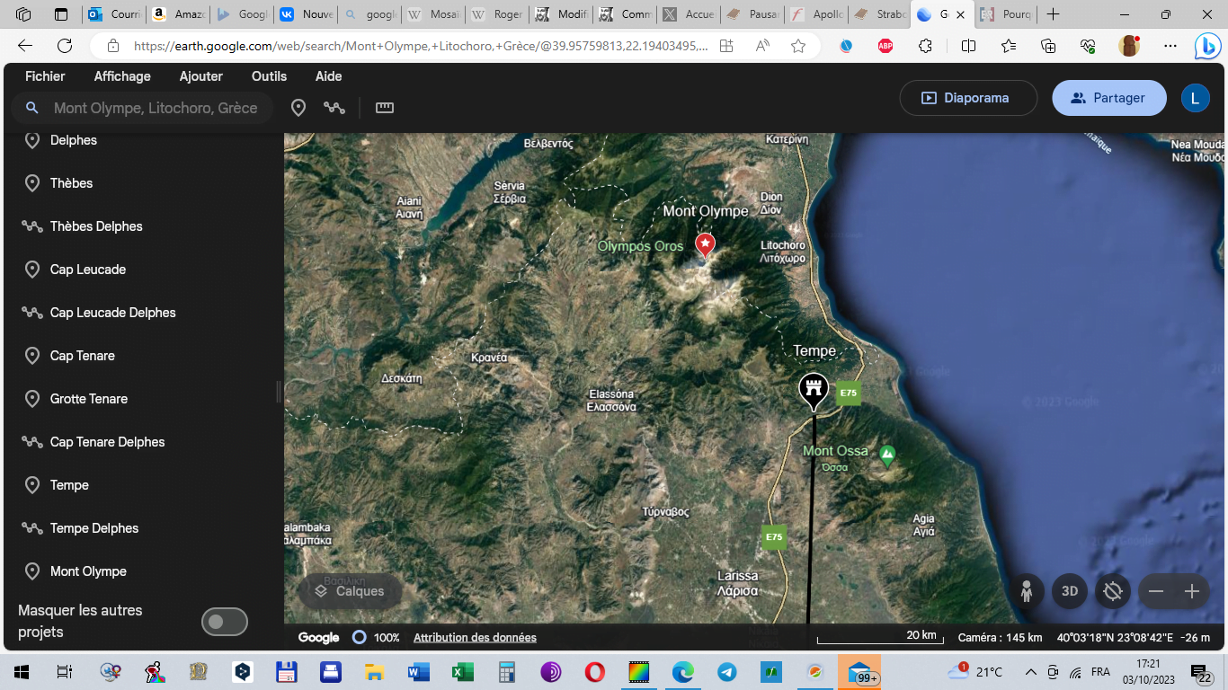The width and height of the screenshot is (1228, 690).
Task: Toggle Masquer les autres projets switch
Action: click(x=225, y=622)
